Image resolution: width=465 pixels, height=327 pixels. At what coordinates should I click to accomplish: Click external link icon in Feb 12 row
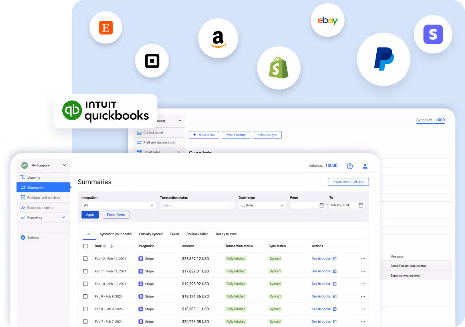tap(335, 259)
